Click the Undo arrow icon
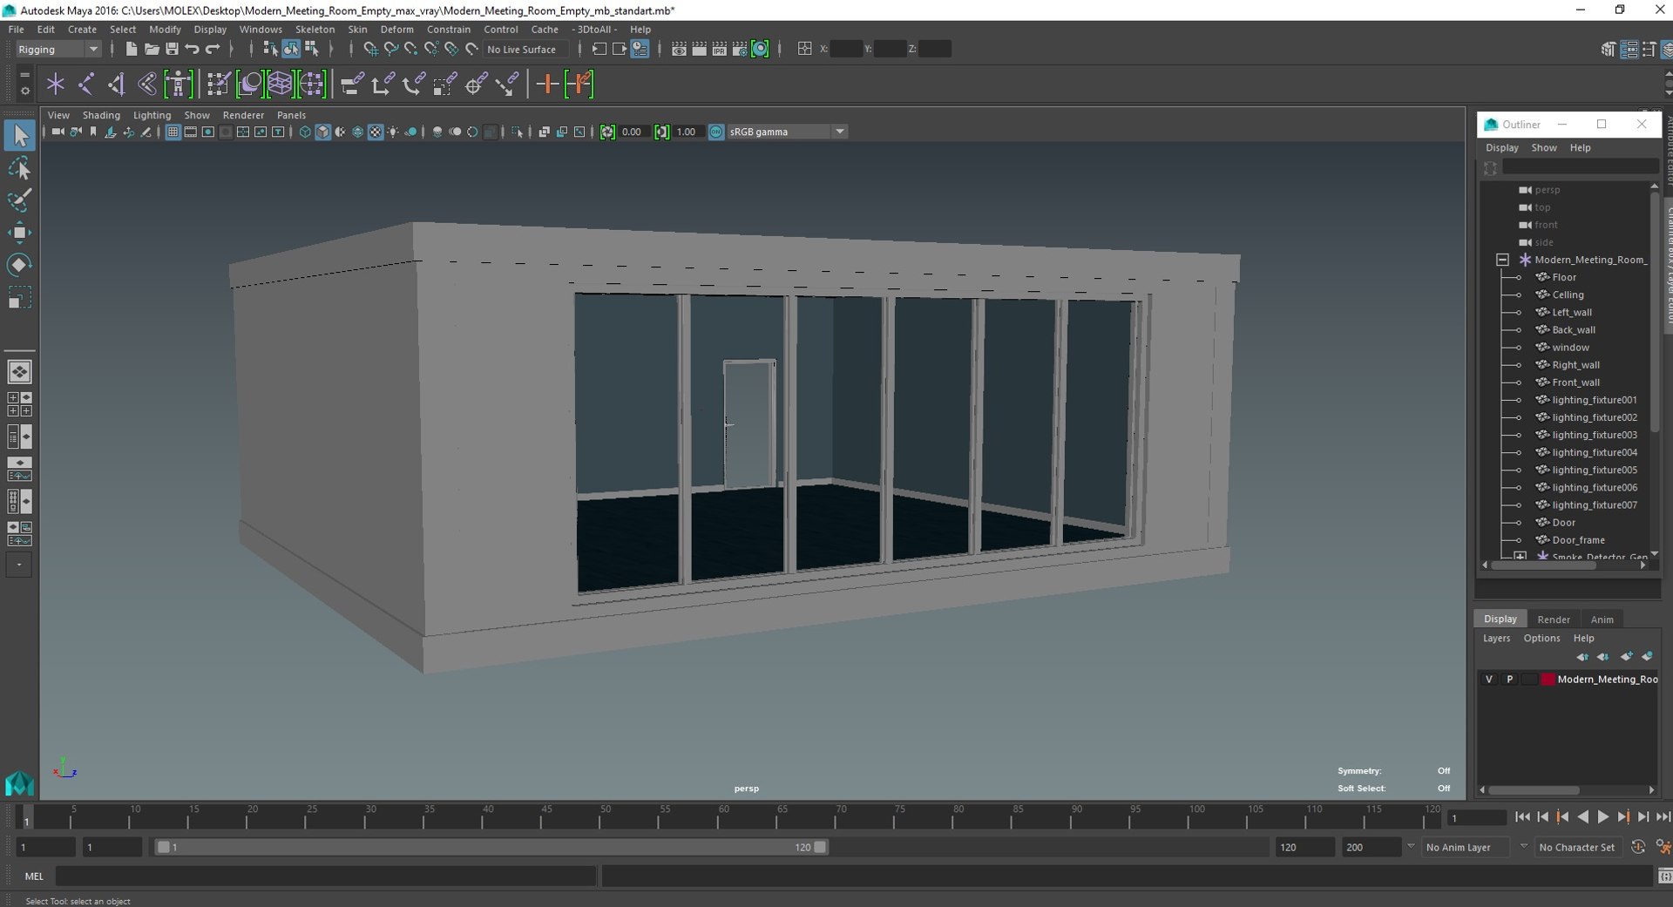Image resolution: width=1673 pixels, height=907 pixels. (x=192, y=50)
